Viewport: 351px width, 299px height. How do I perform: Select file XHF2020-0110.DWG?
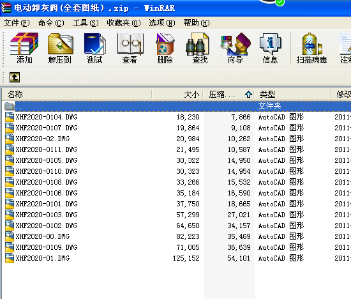point(47,171)
